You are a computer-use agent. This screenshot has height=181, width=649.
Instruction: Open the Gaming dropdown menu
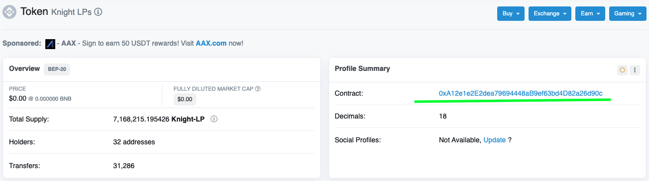(628, 13)
